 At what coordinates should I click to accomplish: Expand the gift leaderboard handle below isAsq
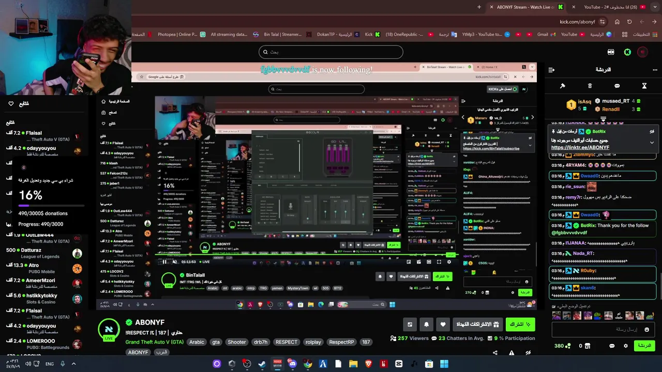pyautogui.click(x=603, y=119)
